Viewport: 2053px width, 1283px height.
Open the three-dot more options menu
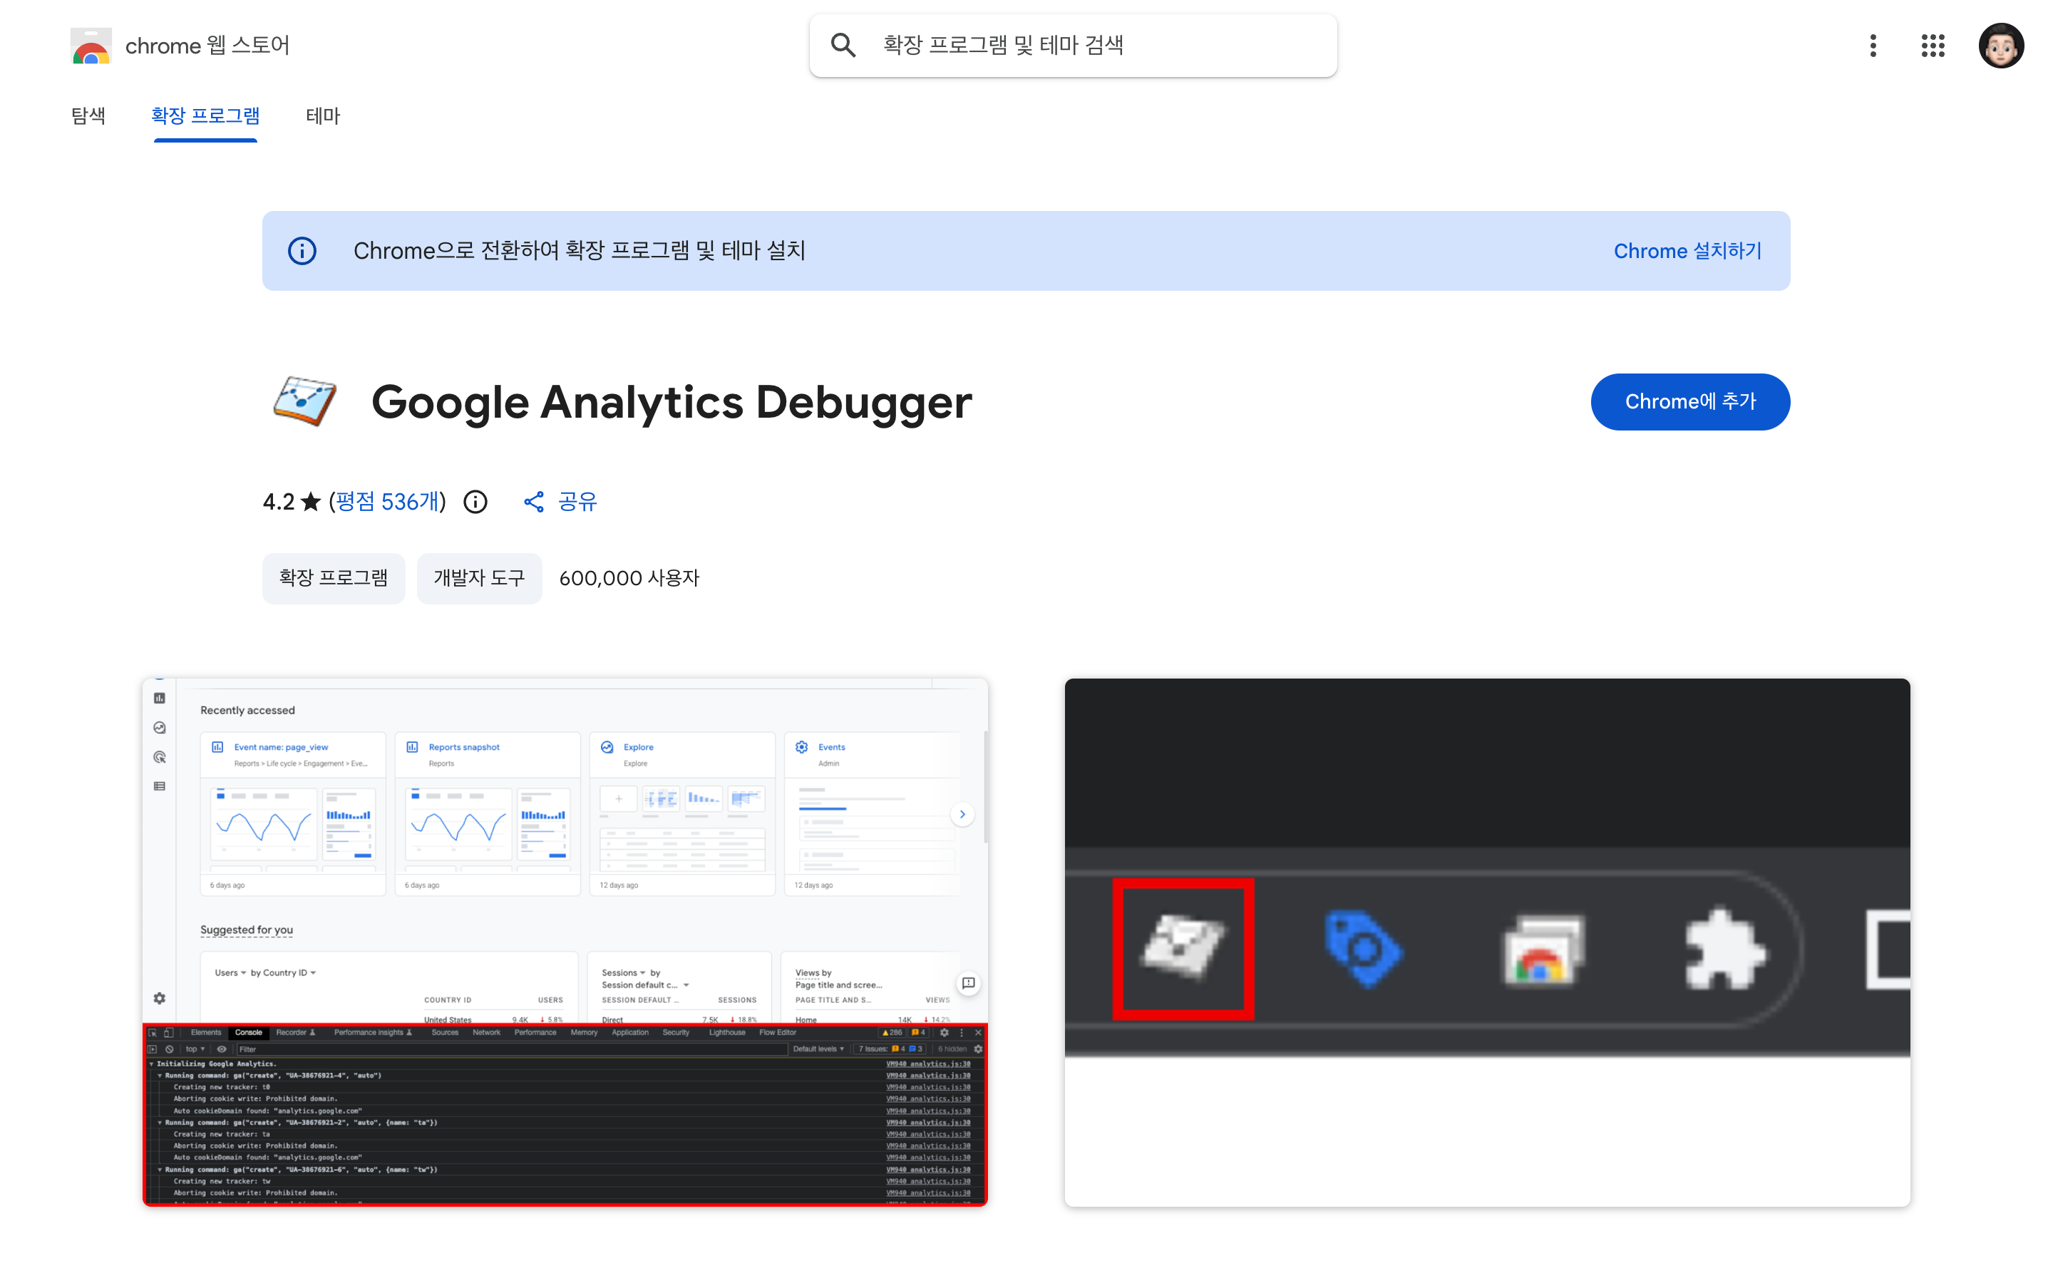(x=1873, y=46)
